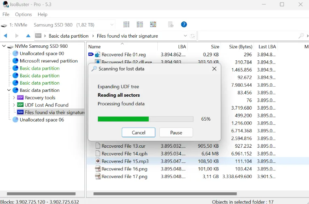This screenshot has width=309, height=204.
Task: Close the Scanning for lost data dialog
Action: [x=214, y=69]
